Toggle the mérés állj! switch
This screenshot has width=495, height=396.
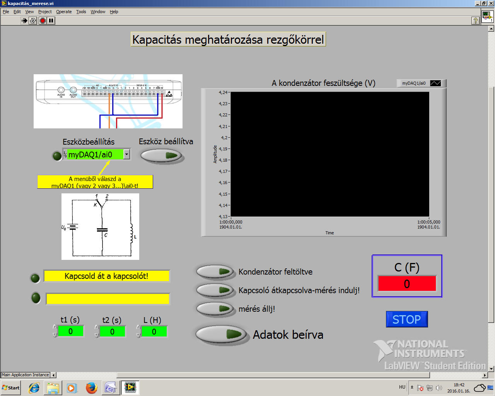[x=215, y=309]
